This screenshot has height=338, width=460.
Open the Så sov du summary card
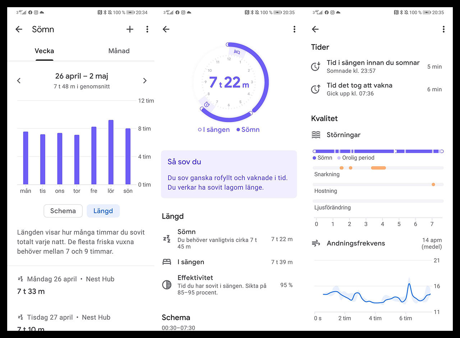tap(229, 174)
